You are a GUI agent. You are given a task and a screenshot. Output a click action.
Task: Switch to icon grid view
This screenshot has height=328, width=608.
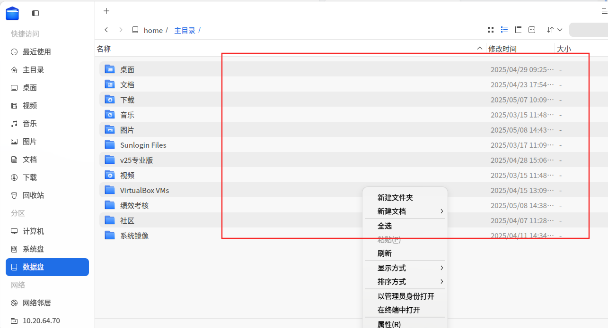coord(491,30)
